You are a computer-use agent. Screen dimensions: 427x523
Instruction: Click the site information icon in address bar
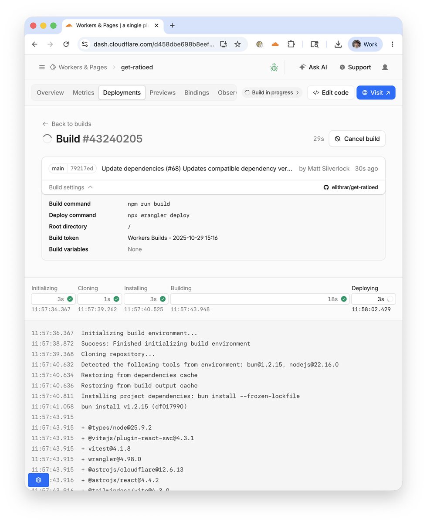(85, 44)
